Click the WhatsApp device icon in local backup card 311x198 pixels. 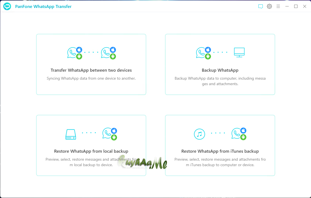[x=110, y=134]
